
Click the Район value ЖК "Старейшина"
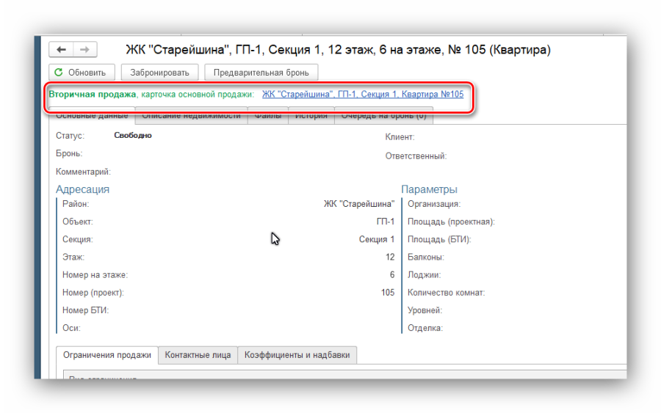[x=358, y=204]
